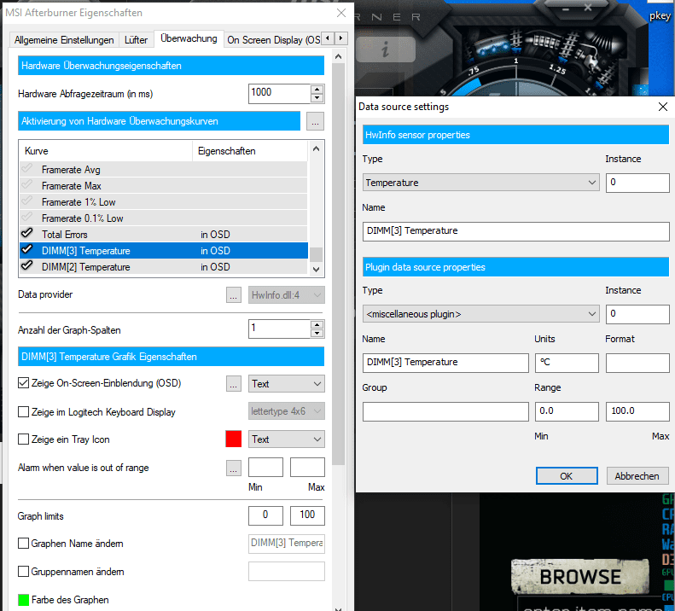This screenshot has height=611, width=675.
Task: Open OSD layout options button
Action: pyautogui.click(x=234, y=384)
